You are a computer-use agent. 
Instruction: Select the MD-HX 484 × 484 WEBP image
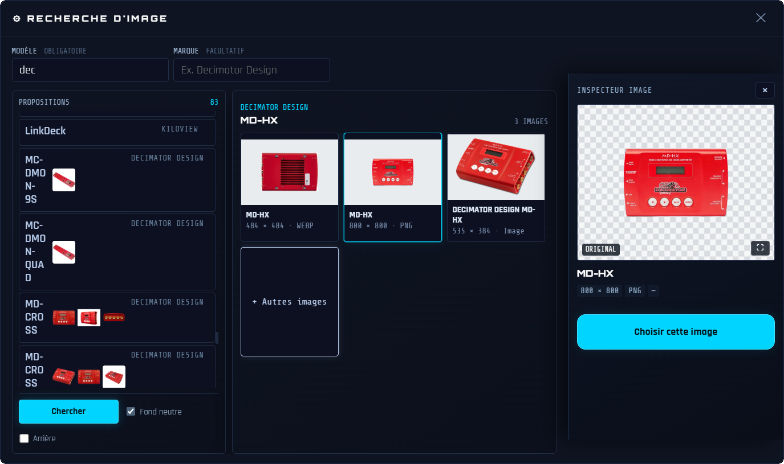290,187
